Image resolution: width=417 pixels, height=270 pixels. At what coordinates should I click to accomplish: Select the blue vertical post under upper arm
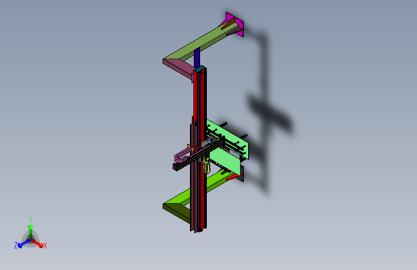[197, 58]
